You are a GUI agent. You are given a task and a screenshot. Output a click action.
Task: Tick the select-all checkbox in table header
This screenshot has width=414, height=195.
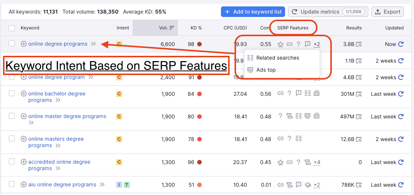(12, 28)
